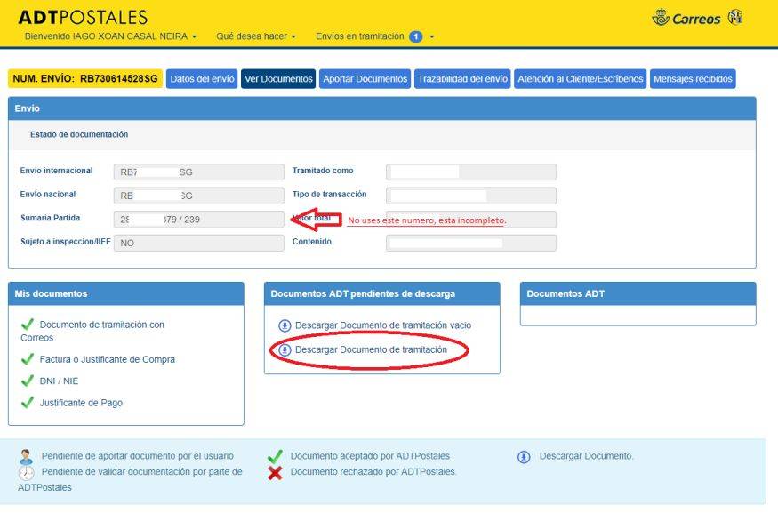Click the Sumaria Partida field

coord(199,220)
